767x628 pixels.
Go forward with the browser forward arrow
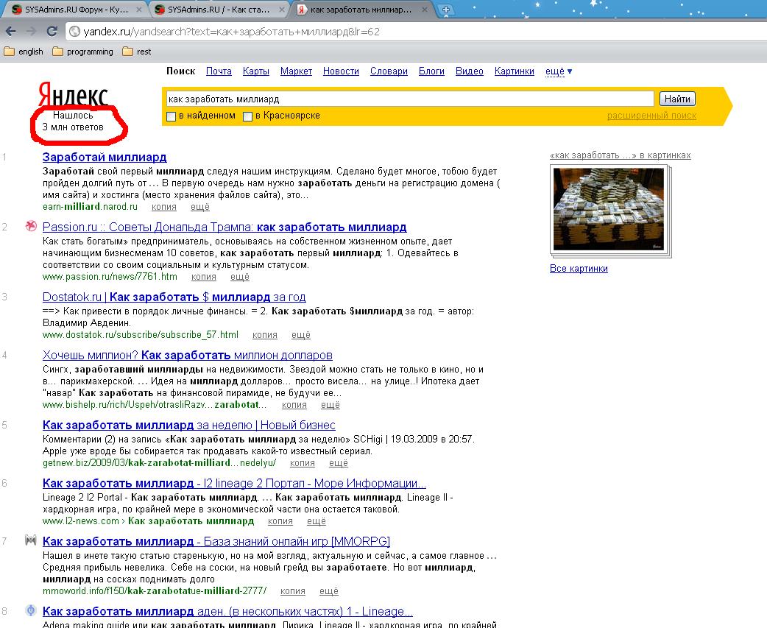pyautogui.click(x=32, y=32)
